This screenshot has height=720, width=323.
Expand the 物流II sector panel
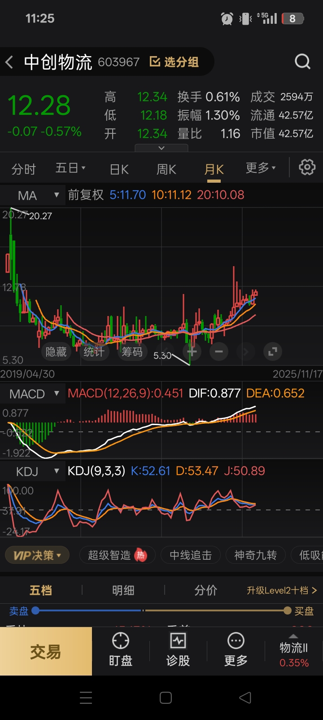coord(294,651)
